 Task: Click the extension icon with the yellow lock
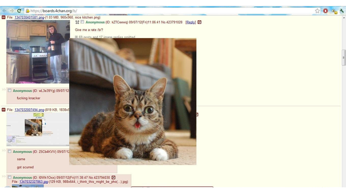(334, 11)
